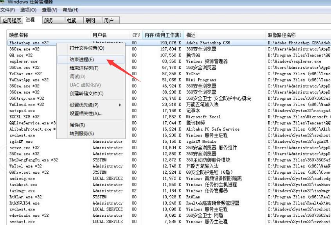Select the notepad.exe process
331x225 pixels.
pyautogui.click(x=22, y=111)
